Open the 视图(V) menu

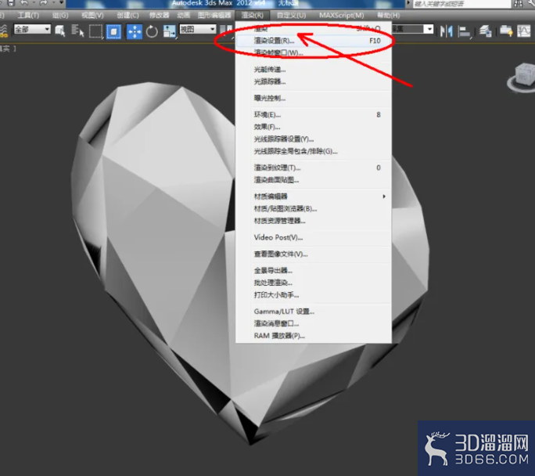coord(92,16)
